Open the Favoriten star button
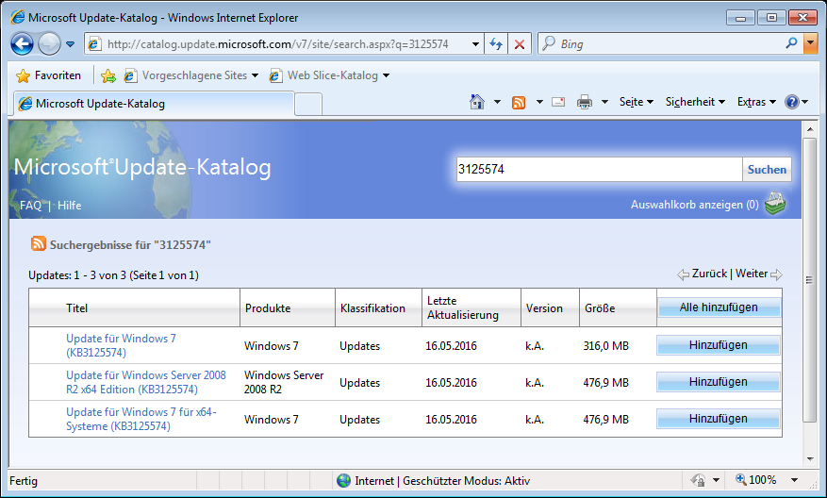This screenshot has width=827, height=498. click(48, 75)
